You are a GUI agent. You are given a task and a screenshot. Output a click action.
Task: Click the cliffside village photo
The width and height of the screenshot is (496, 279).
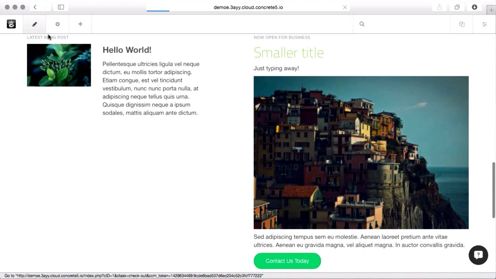(361, 152)
